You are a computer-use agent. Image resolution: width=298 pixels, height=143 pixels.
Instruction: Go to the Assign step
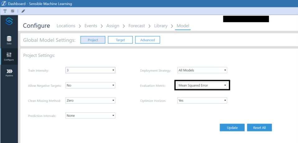[x=113, y=26]
